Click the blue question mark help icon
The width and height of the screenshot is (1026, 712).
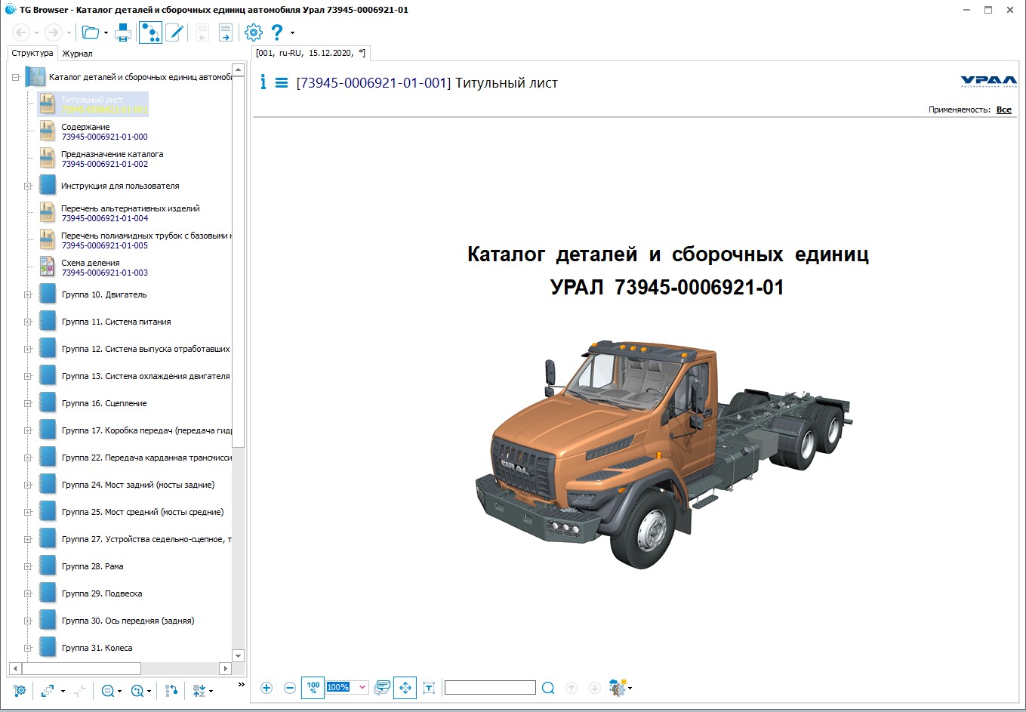(x=277, y=32)
